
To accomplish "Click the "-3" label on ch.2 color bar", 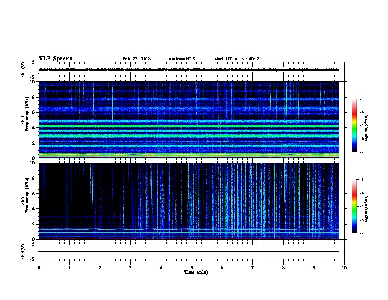I will point(361,180).
